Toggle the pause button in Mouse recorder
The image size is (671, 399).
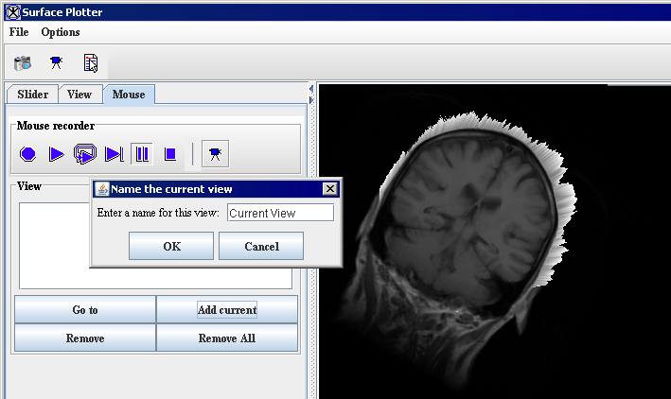click(142, 153)
